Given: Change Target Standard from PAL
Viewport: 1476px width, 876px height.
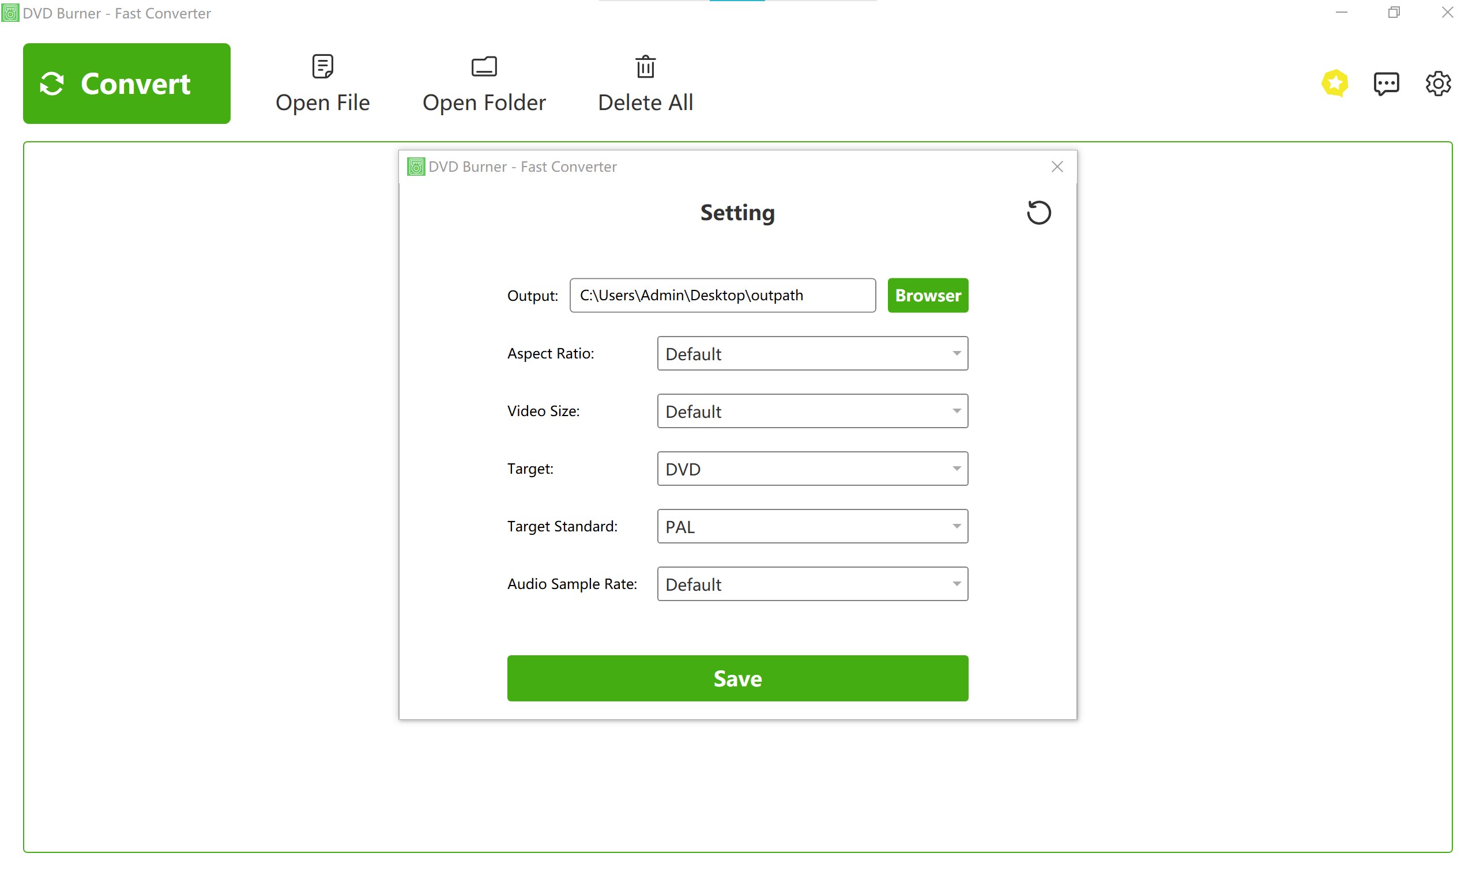Looking at the screenshot, I should point(812,527).
